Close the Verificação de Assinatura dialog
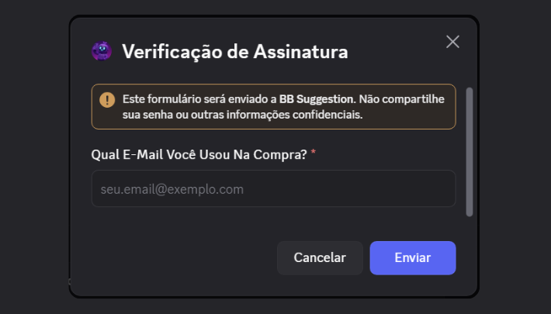Screen dimensions: 551x314 coord(452,42)
